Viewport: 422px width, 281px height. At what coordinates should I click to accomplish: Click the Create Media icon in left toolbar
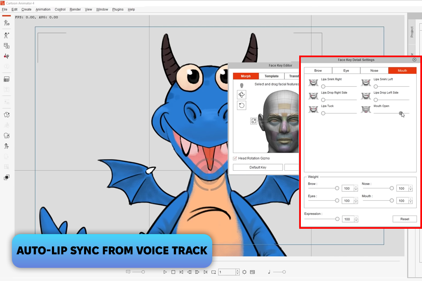pos(7,46)
